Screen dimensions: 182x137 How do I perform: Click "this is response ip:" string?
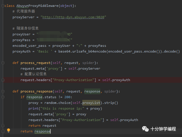tap(62, 108)
